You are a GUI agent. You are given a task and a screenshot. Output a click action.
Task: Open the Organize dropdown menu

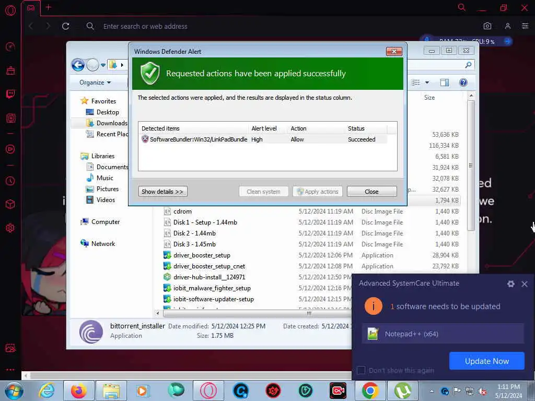point(95,82)
